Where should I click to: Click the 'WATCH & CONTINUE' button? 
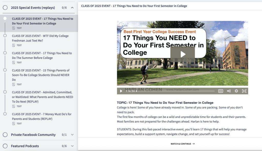182,144
